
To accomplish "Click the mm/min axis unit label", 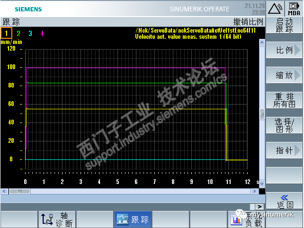I will point(11,42).
